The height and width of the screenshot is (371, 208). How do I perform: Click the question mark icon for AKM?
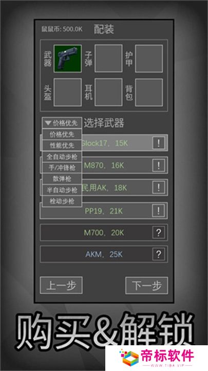click(x=159, y=255)
